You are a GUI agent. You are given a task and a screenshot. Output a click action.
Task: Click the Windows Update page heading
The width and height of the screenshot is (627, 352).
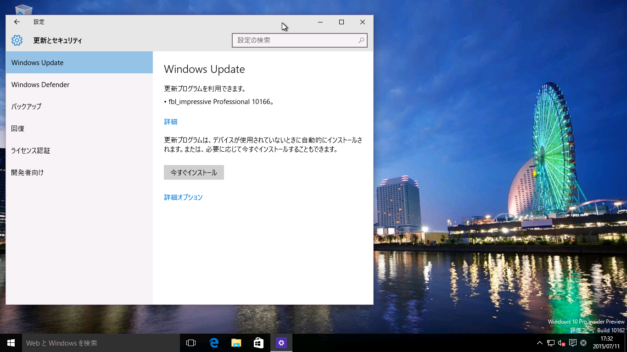[x=204, y=69]
